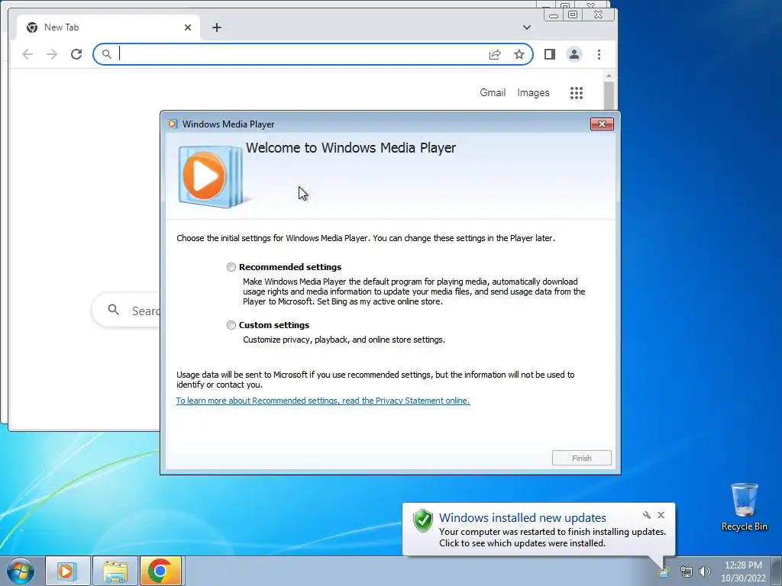Select the New Tab tab
This screenshot has height=586, width=782.
(x=108, y=27)
